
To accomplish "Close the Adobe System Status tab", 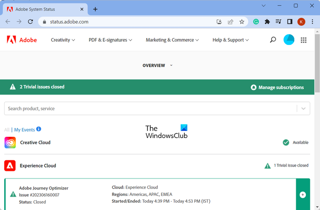I will (82, 9).
